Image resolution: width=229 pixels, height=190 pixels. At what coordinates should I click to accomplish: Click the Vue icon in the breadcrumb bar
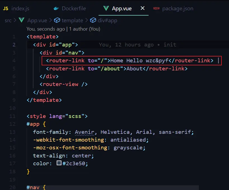[22, 20]
